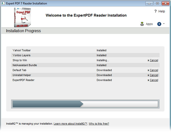Open the Apps label
171x133 pixels.
[149, 24]
